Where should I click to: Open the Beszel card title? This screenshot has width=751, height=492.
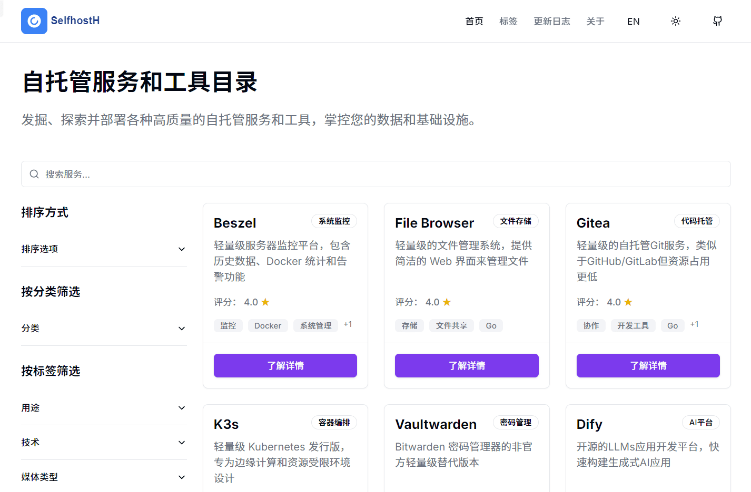[235, 223]
